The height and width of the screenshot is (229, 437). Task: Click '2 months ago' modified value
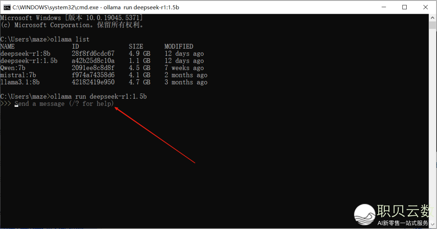186,75
